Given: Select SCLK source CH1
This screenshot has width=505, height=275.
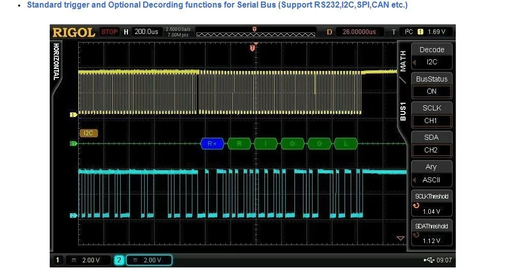Looking at the screenshot, I should pos(431,114).
